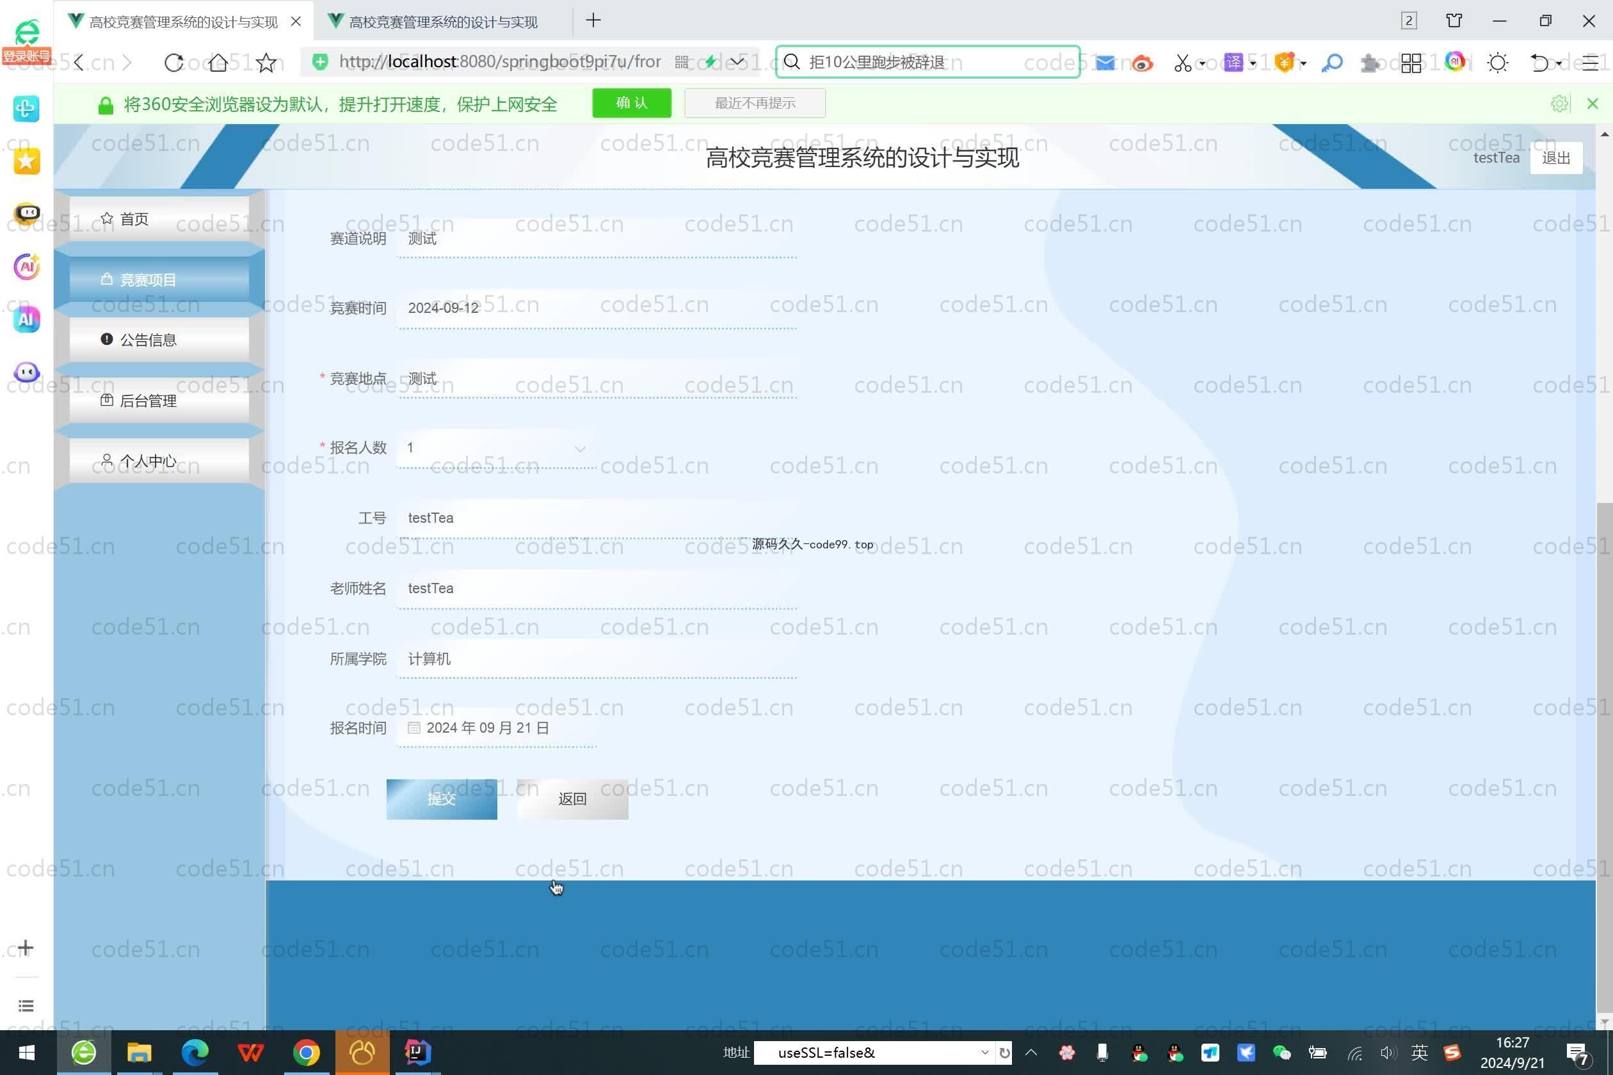Open File Explorer from taskbar
The width and height of the screenshot is (1613, 1075).
tap(140, 1053)
